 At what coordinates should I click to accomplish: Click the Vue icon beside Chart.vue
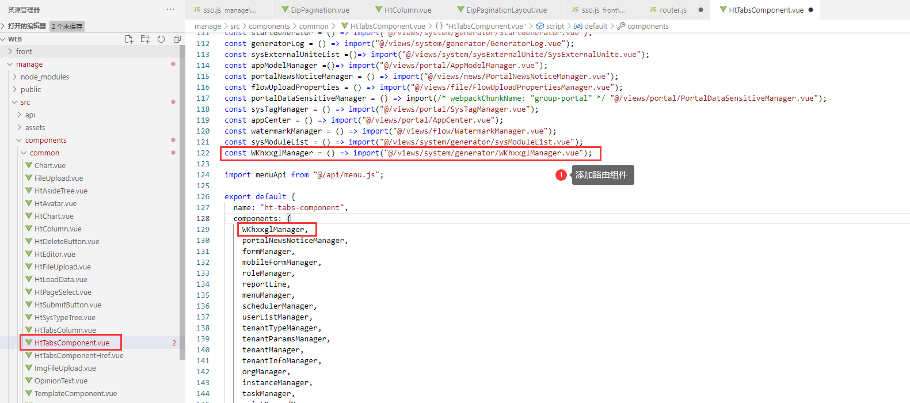tap(29, 165)
